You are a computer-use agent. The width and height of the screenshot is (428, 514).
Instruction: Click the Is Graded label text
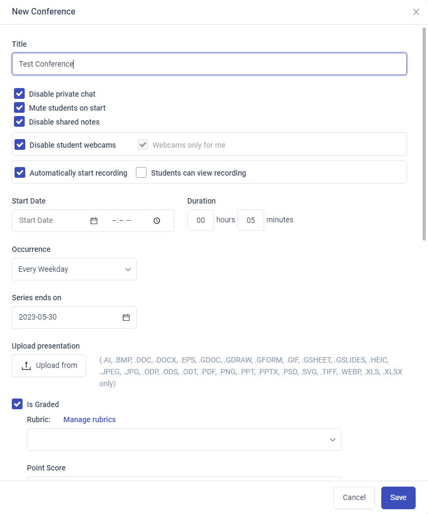43,404
